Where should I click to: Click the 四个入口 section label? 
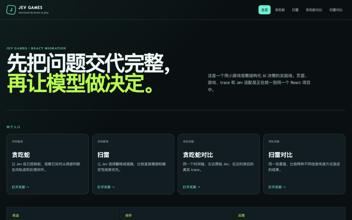click(13, 127)
